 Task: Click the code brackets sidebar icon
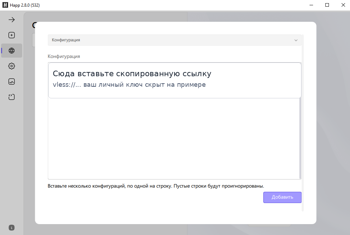(11, 97)
